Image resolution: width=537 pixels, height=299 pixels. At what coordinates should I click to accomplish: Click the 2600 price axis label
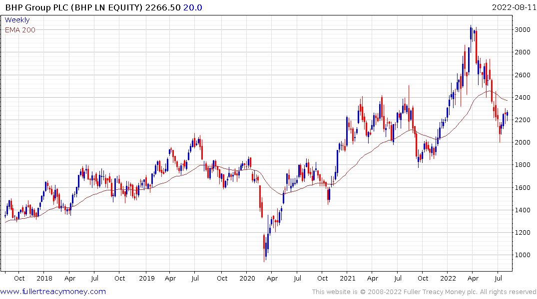523,75
